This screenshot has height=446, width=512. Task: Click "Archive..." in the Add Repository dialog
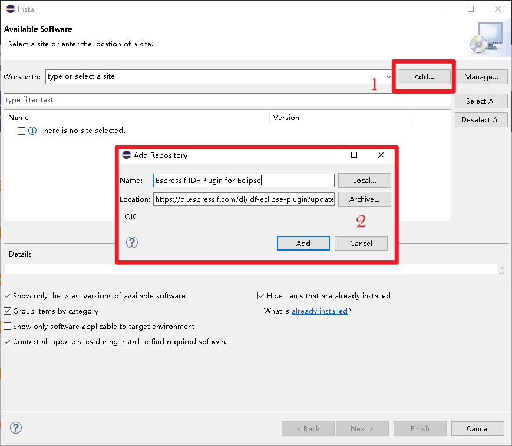pyautogui.click(x=364, y=199)
